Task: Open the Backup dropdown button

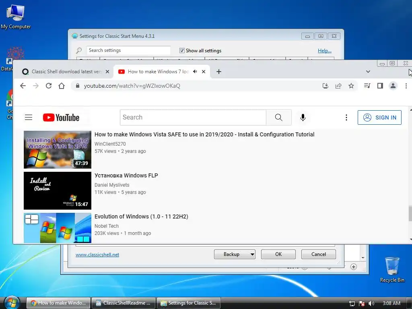Action: coord(235,254)
